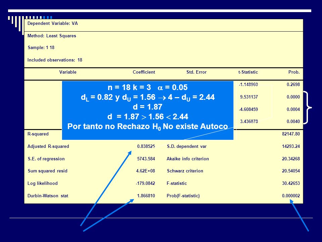322x242 pixels.
Task: Click 'Por tanto no Rechazo H0' conclusion text
Action: click(x=148, y=127)
